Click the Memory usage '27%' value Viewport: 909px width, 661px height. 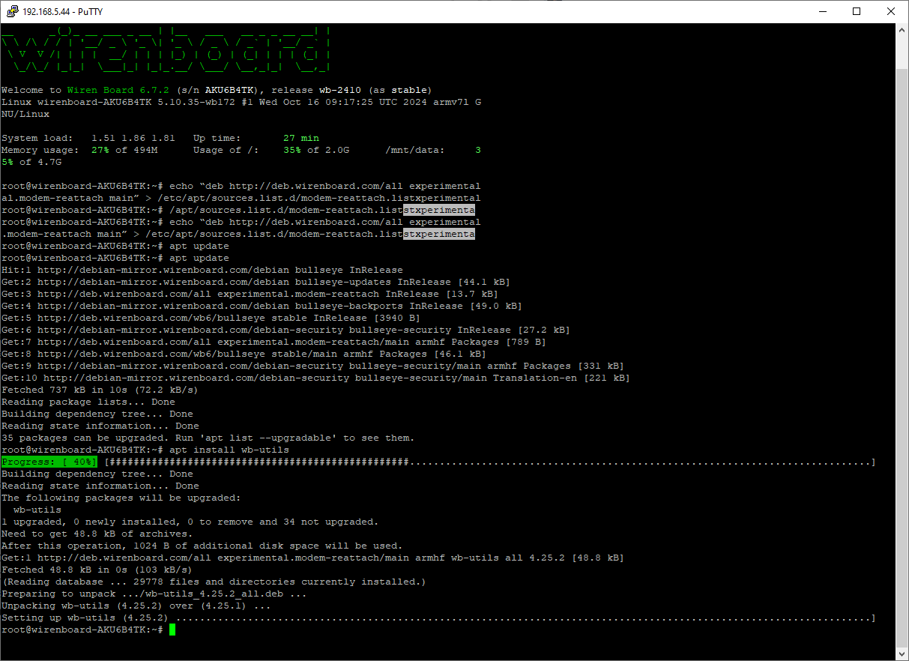pos(100,150)
